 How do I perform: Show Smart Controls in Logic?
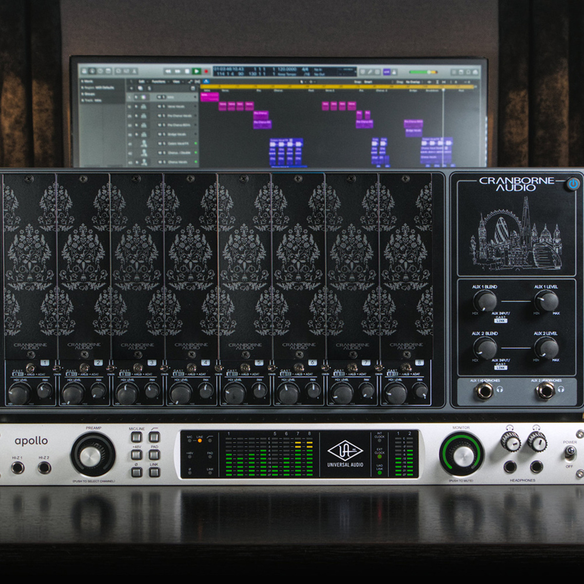(118, 71)
